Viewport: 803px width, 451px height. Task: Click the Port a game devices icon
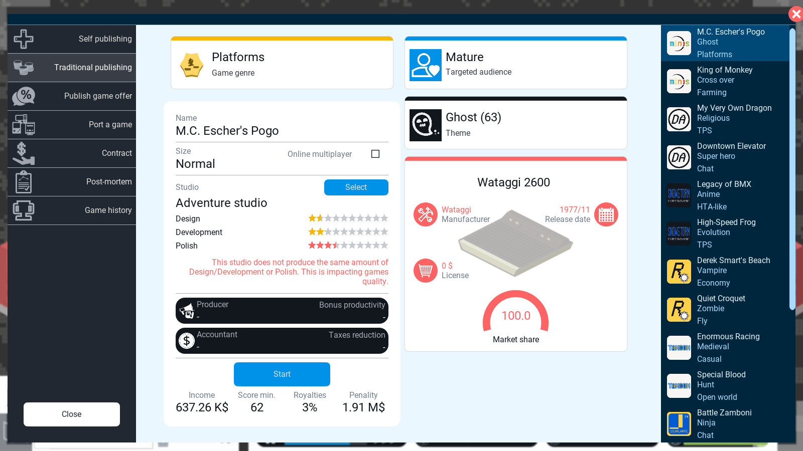[24, 125]
